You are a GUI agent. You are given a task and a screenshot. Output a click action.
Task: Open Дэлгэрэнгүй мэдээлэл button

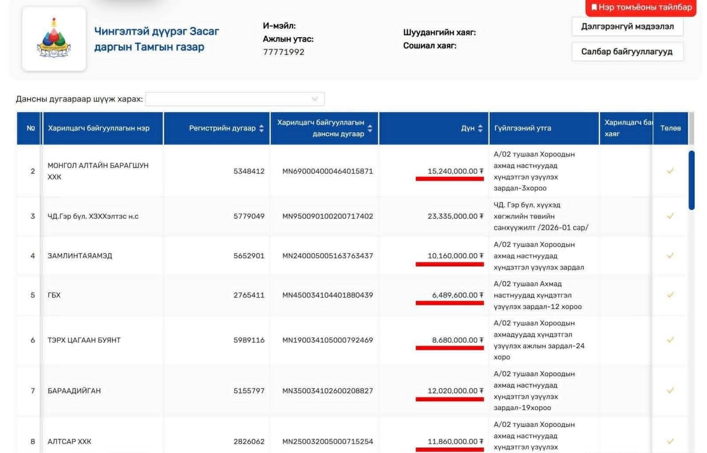[x=627, y=27]
